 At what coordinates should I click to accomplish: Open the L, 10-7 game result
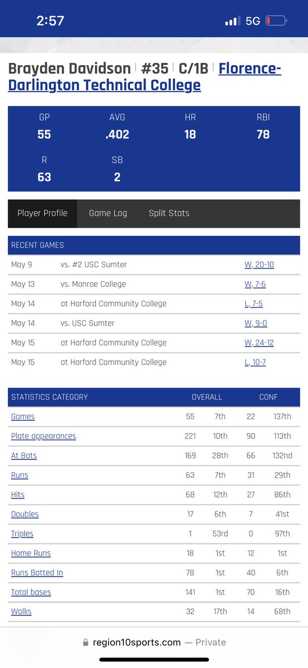pyautogui.click(x=255, y=362)
